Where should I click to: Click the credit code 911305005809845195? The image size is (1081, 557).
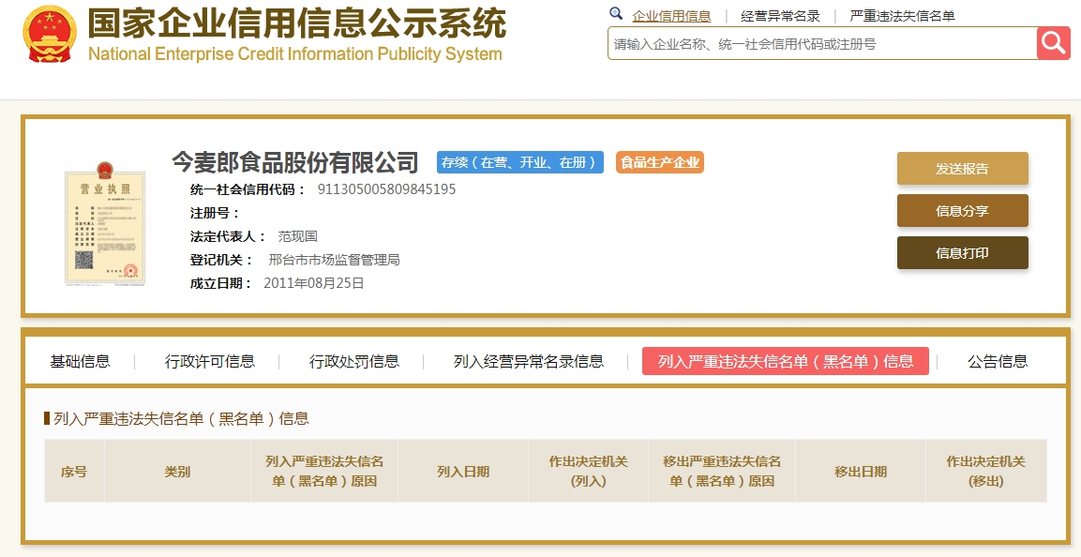point(387,188)
